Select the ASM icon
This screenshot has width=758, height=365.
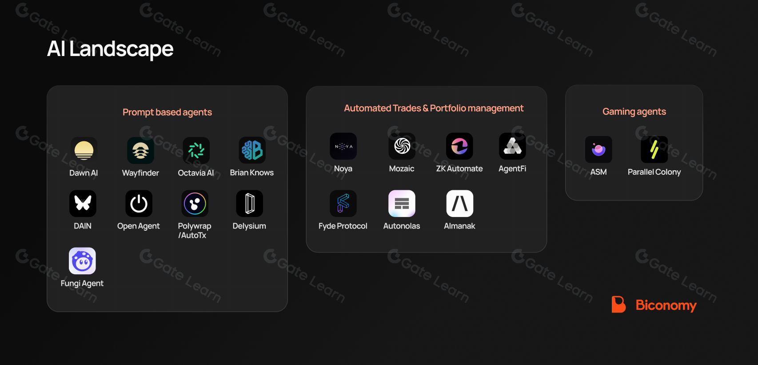tap(598, 149)
